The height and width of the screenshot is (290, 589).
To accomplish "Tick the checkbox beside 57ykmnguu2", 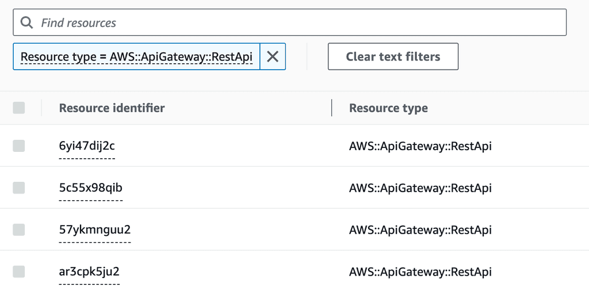I will coord(19,230).
